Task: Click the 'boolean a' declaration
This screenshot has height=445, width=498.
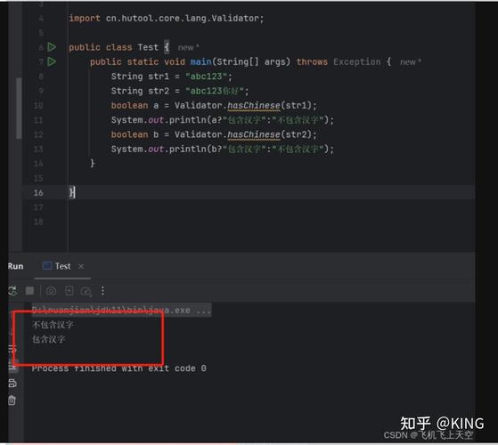Action: 135,105
